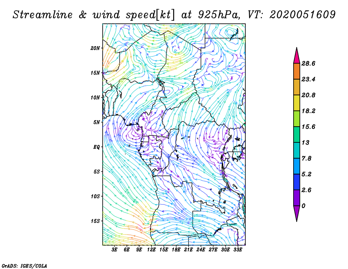Pick the violet segment above 0
The width and height of the screenshot is (348, 269).
tap(297, 197)
